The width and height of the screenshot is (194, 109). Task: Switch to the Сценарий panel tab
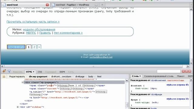coord(51,72)
